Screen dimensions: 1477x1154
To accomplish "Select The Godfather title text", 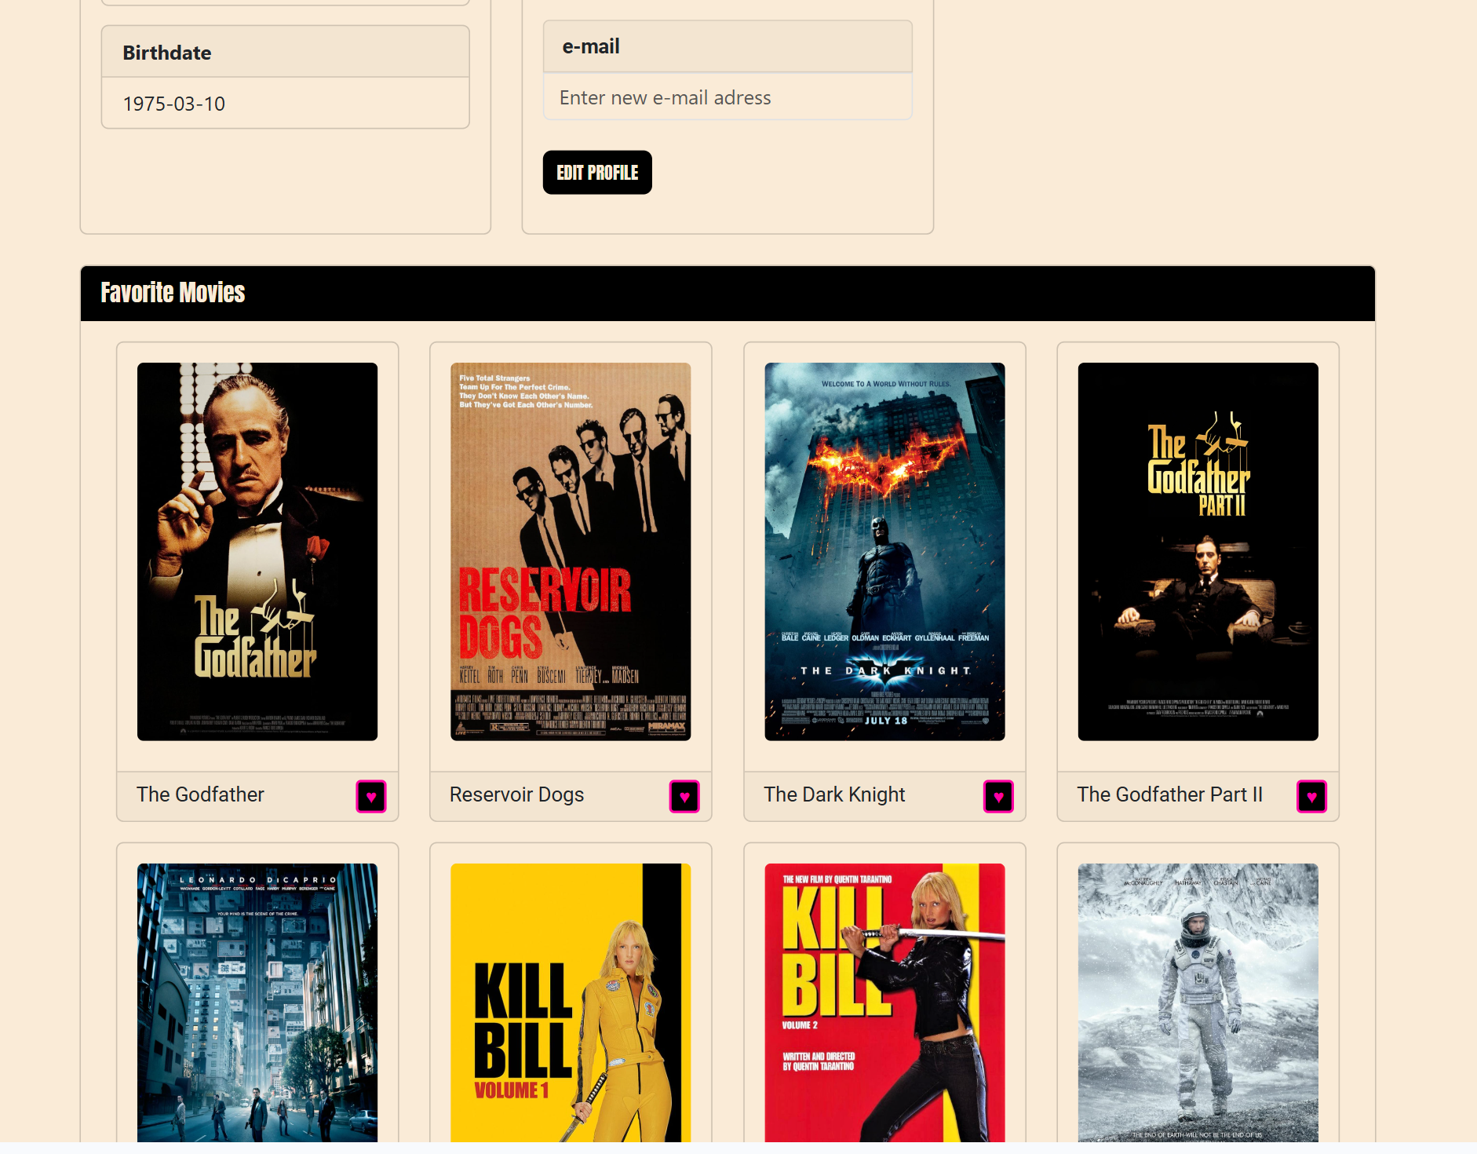I will click(200, 794).
